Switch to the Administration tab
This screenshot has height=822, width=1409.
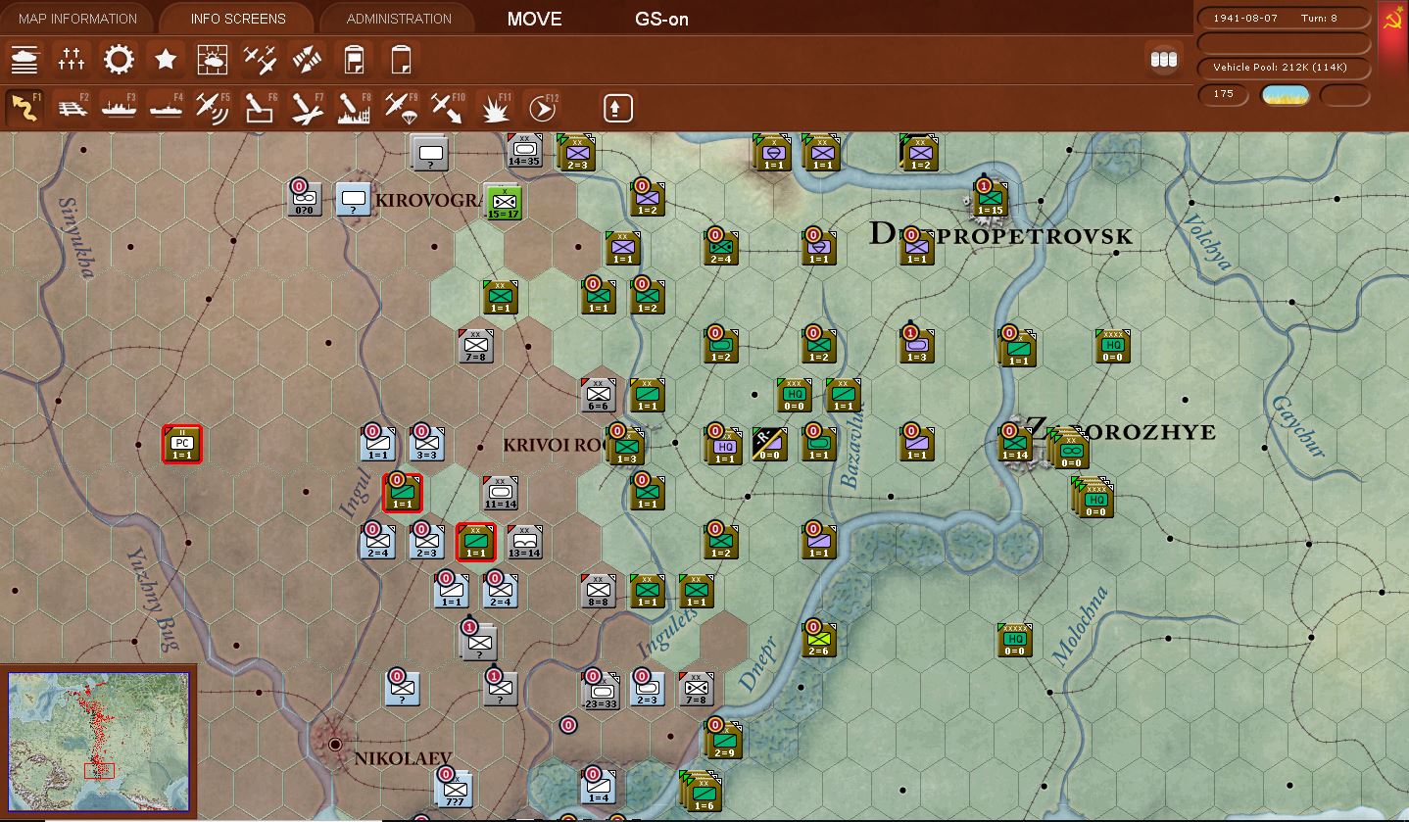click(399, 19)
